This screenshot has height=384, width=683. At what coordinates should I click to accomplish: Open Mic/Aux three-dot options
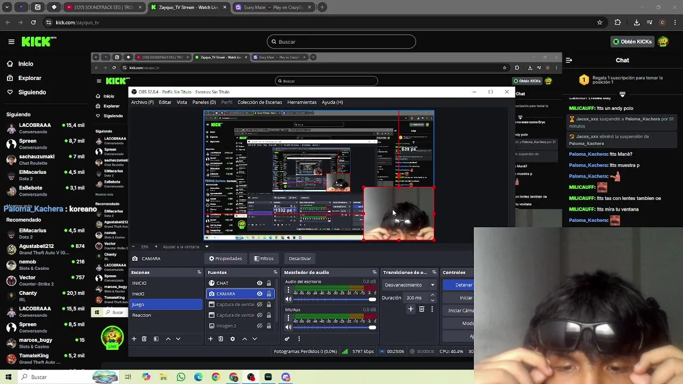288,318
